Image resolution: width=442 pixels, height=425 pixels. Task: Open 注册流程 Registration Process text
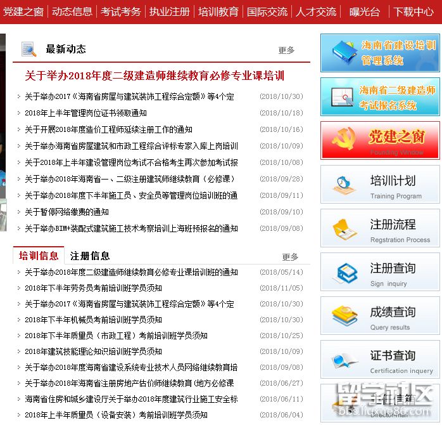pos(400,231)
